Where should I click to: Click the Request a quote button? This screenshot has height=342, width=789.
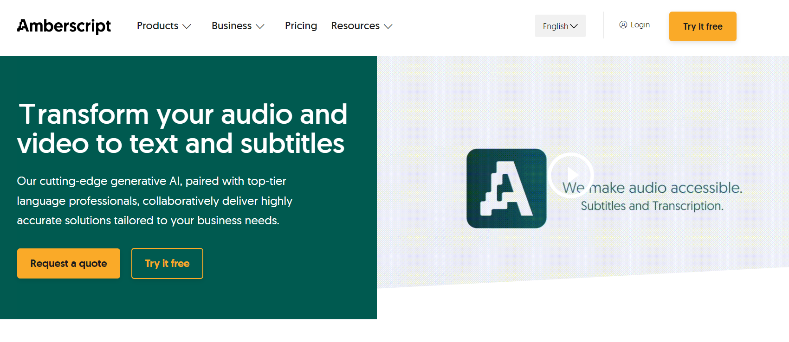[69, 263]
